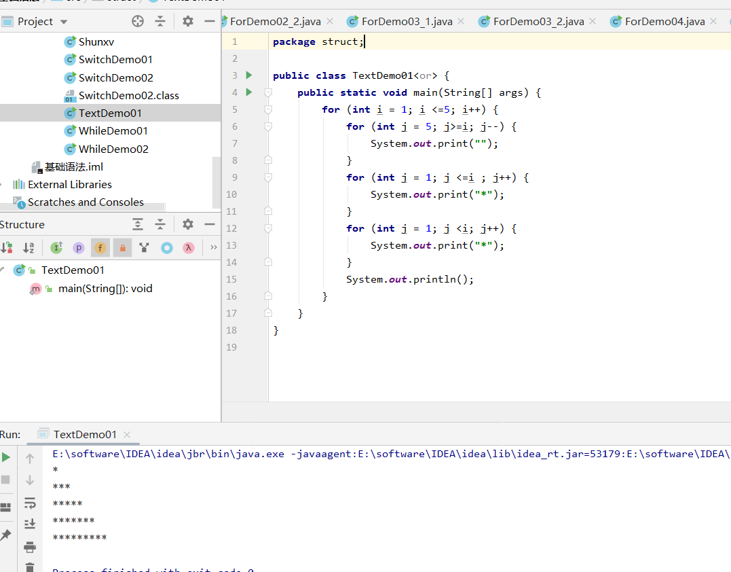The image size is (731, 572).
Task: Collapse for loop fold at line 6
Action: click(268, 126)
